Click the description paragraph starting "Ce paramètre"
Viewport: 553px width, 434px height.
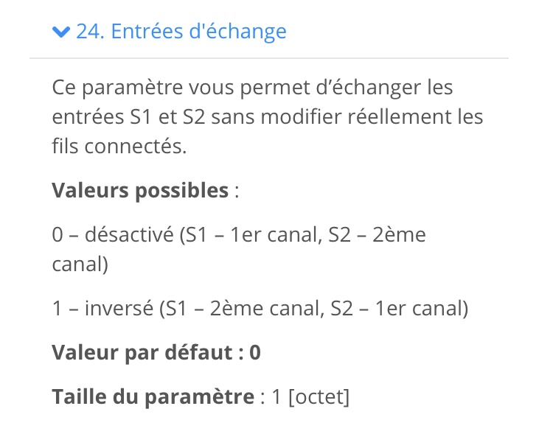pos(268,116)
